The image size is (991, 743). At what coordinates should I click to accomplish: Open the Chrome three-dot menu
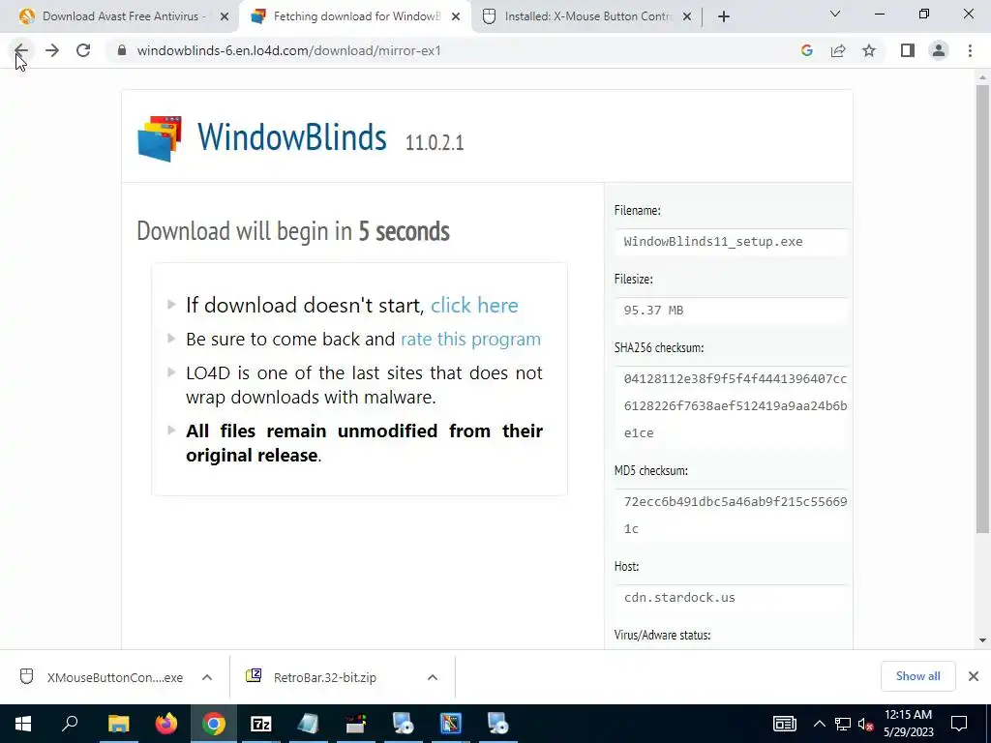click(x=970, y=50)
